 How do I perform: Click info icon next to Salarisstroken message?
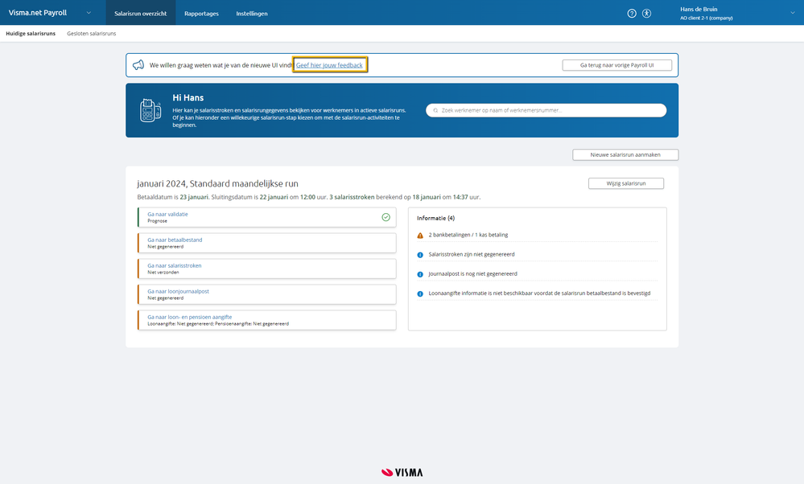click(420, 255)
